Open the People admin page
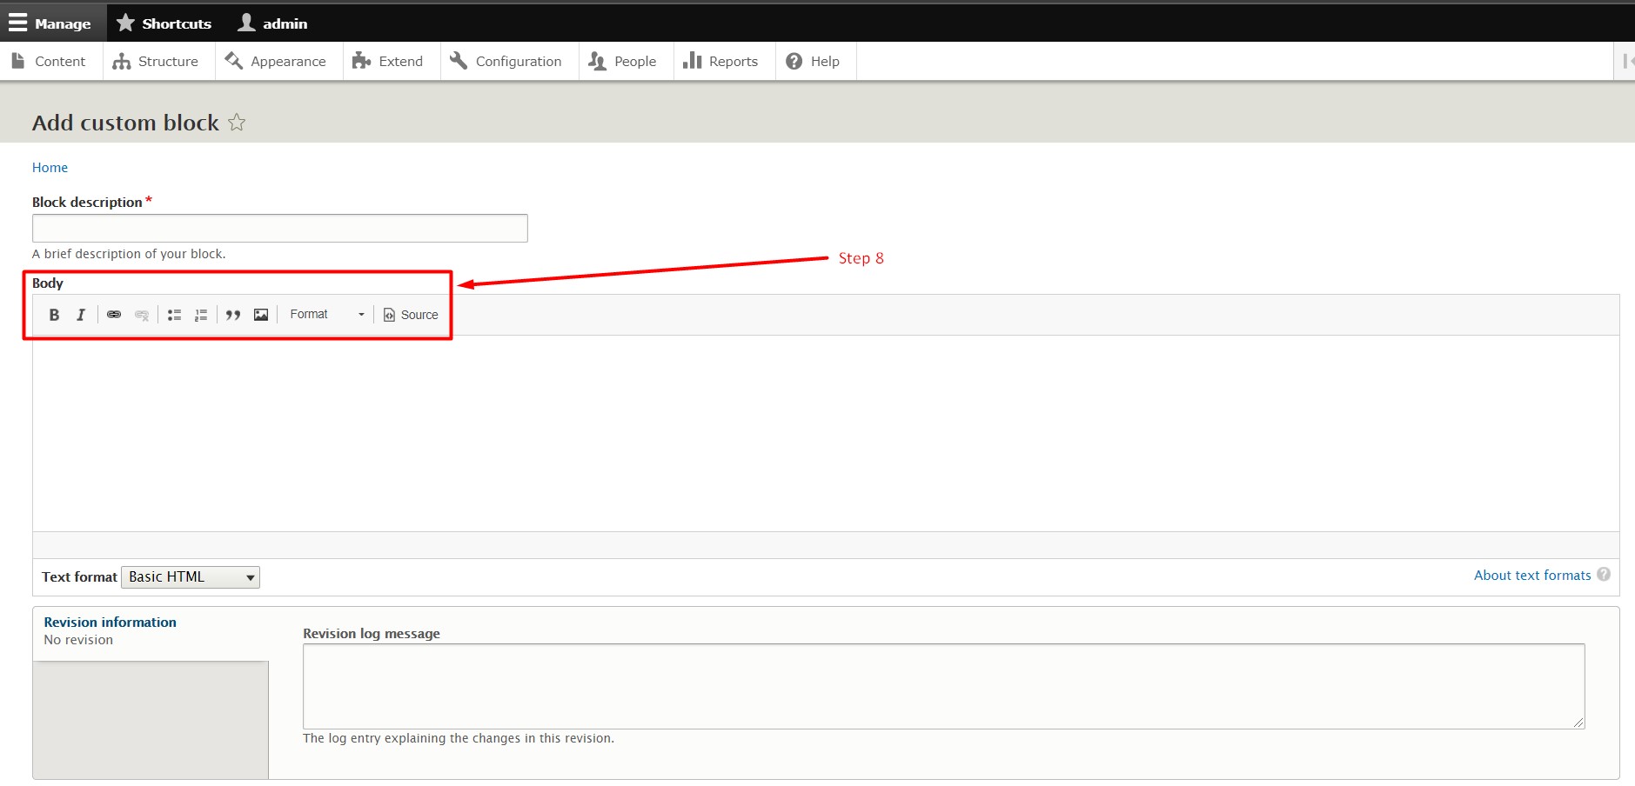The image size is (1635, 786). coord(623,61)
